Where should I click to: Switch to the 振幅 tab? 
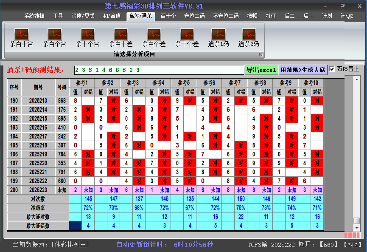(x=252, y=16)
